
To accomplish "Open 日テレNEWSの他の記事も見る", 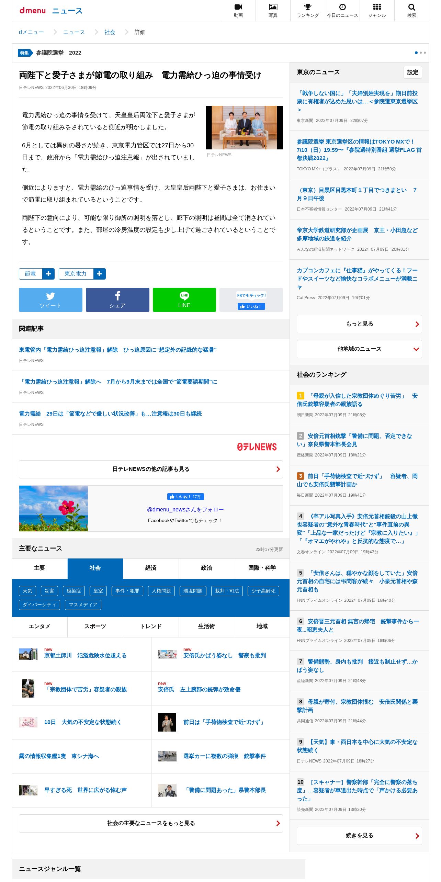I will click(151, 469).
